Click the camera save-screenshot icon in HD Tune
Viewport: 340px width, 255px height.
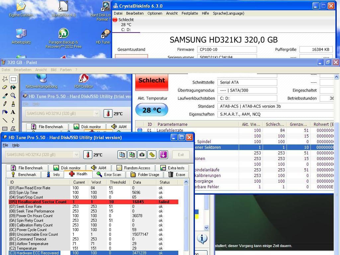pyautogui.click(x=142, y=155)
